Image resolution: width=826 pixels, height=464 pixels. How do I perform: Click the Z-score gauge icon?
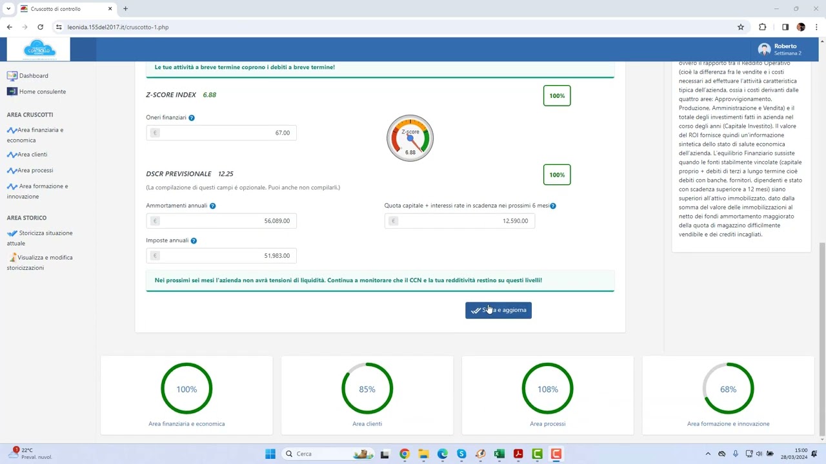410,138
